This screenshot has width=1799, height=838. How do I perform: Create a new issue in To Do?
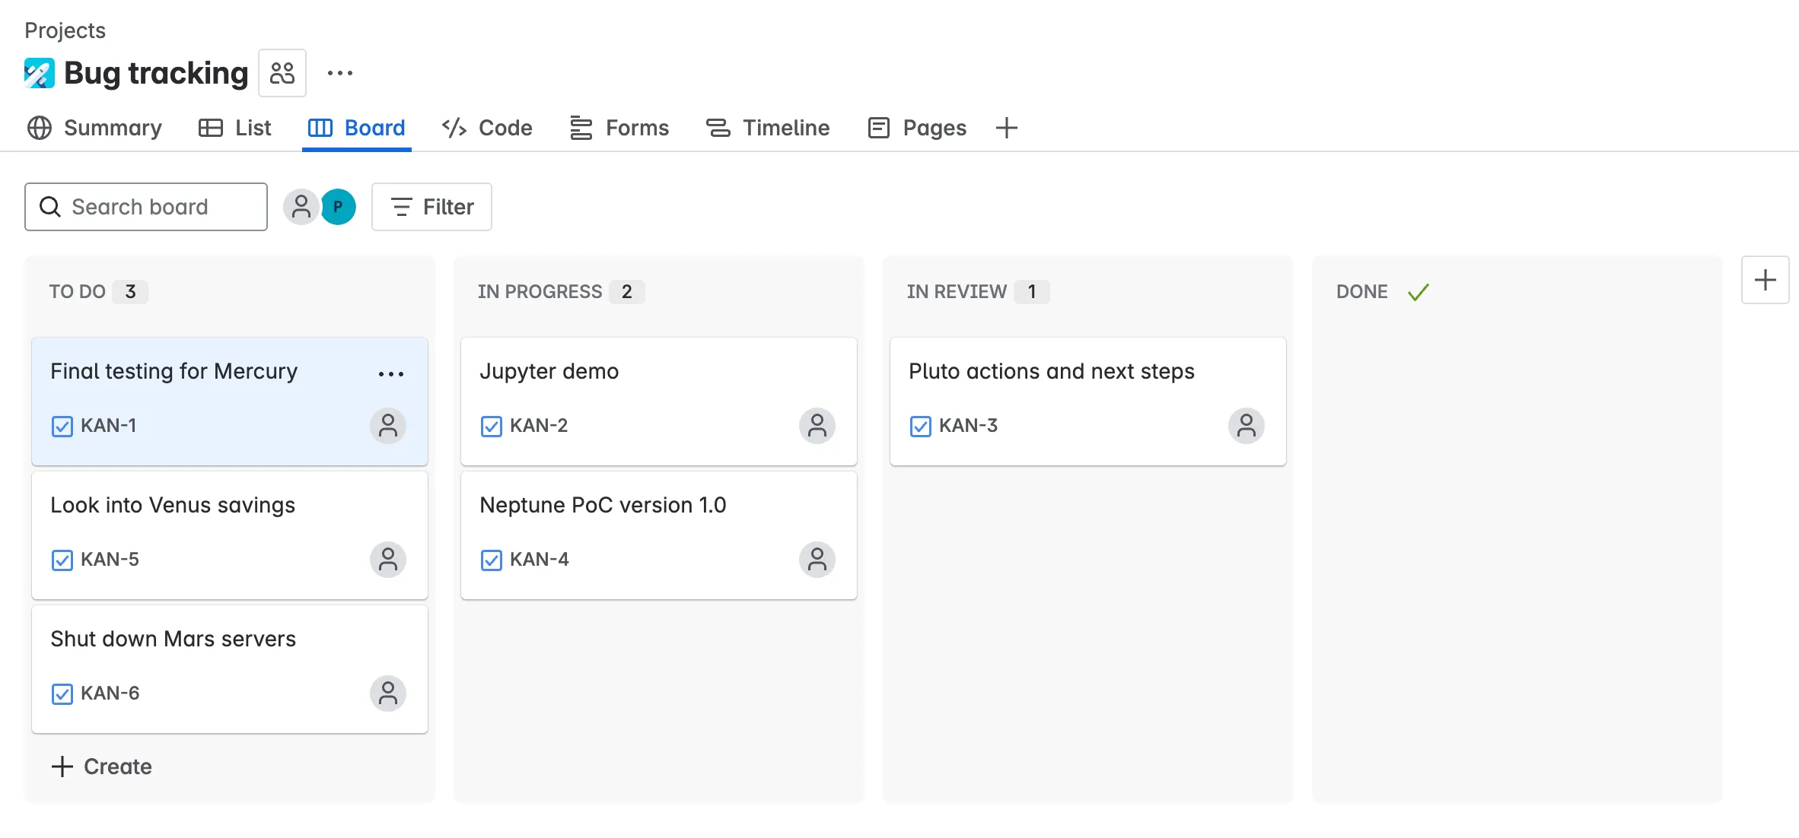point(101,767)
